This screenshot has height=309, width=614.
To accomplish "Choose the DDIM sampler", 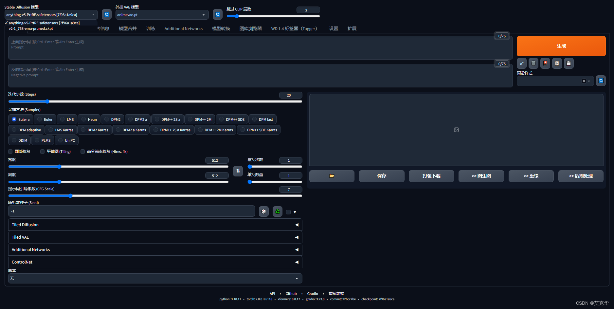I will tap(20, 140).
